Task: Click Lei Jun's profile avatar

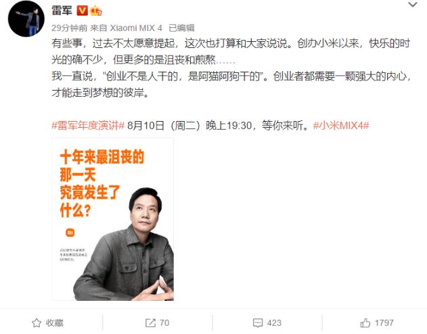Action: tap(26, 19)
